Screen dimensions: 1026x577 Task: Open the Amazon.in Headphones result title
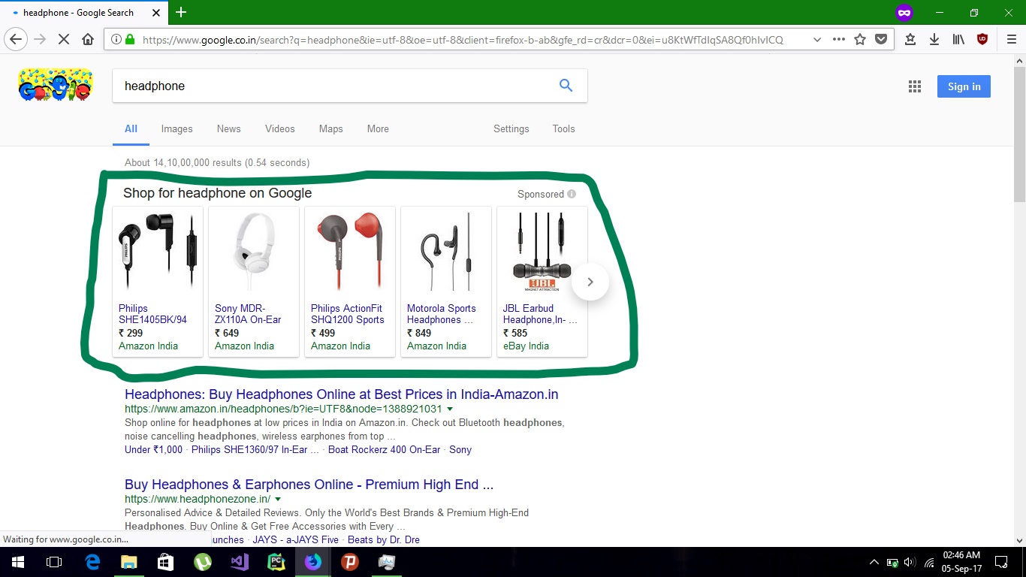342,394
